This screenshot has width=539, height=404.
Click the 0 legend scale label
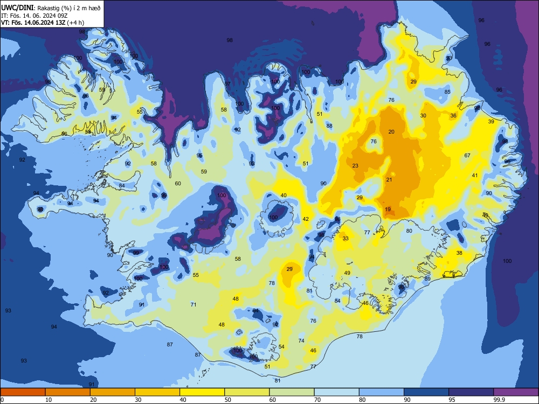pyautogui.click(x=2, y=400)
